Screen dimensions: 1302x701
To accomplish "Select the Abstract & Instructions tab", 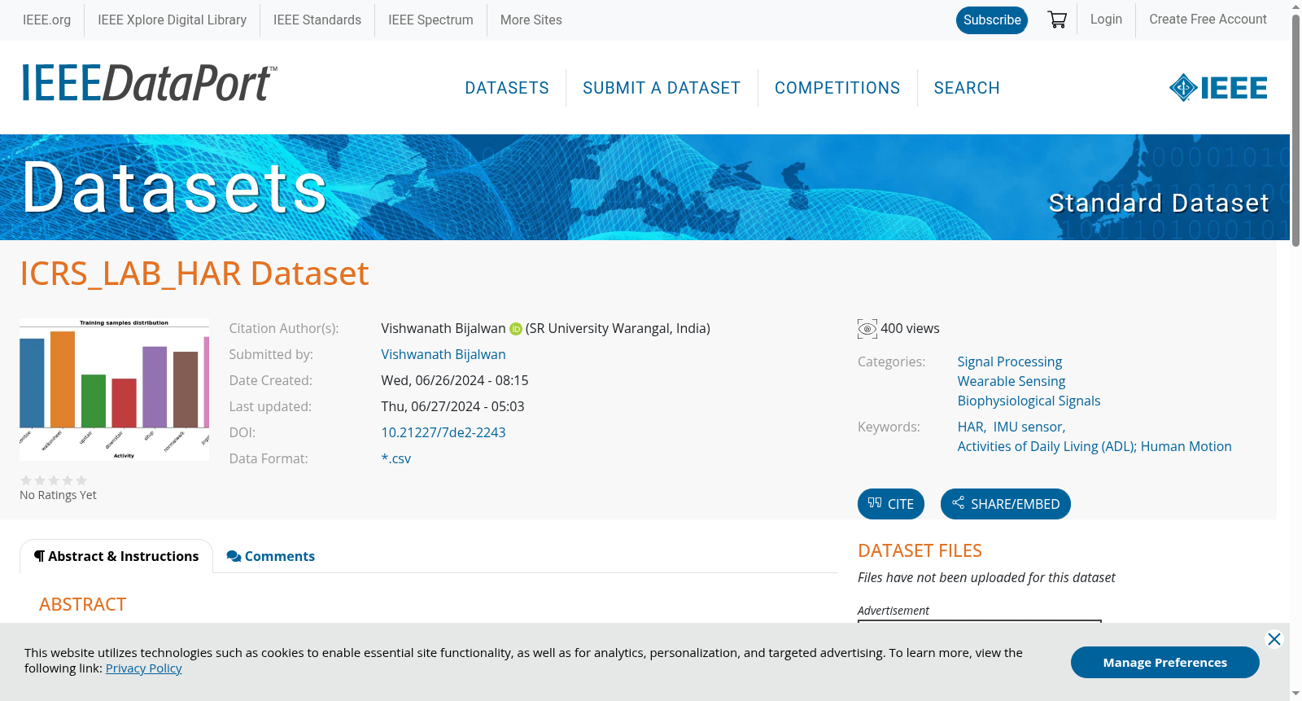I will [116, 556].
